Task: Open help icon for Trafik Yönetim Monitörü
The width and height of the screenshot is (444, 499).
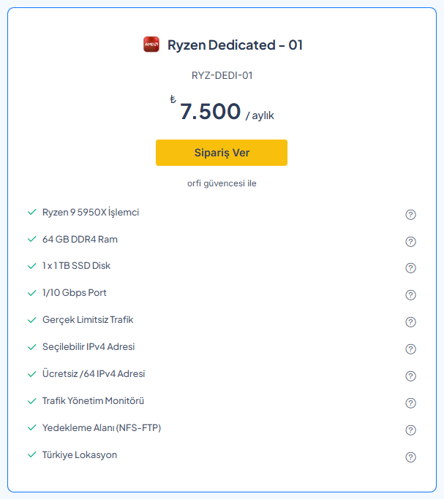Action: pyautogui.click(x=410, y=403)
